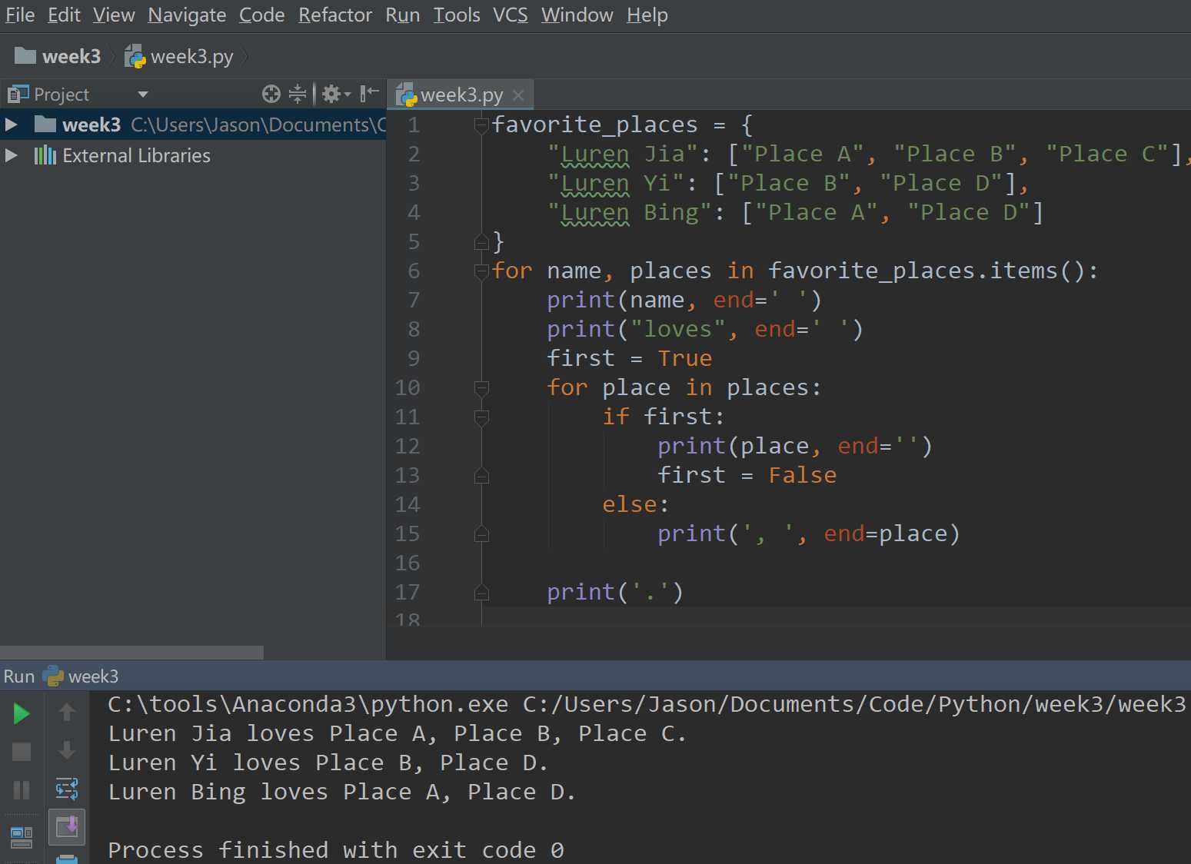1191x864 pixels.
Task: Open the File menu
Action: coord(20,15)
